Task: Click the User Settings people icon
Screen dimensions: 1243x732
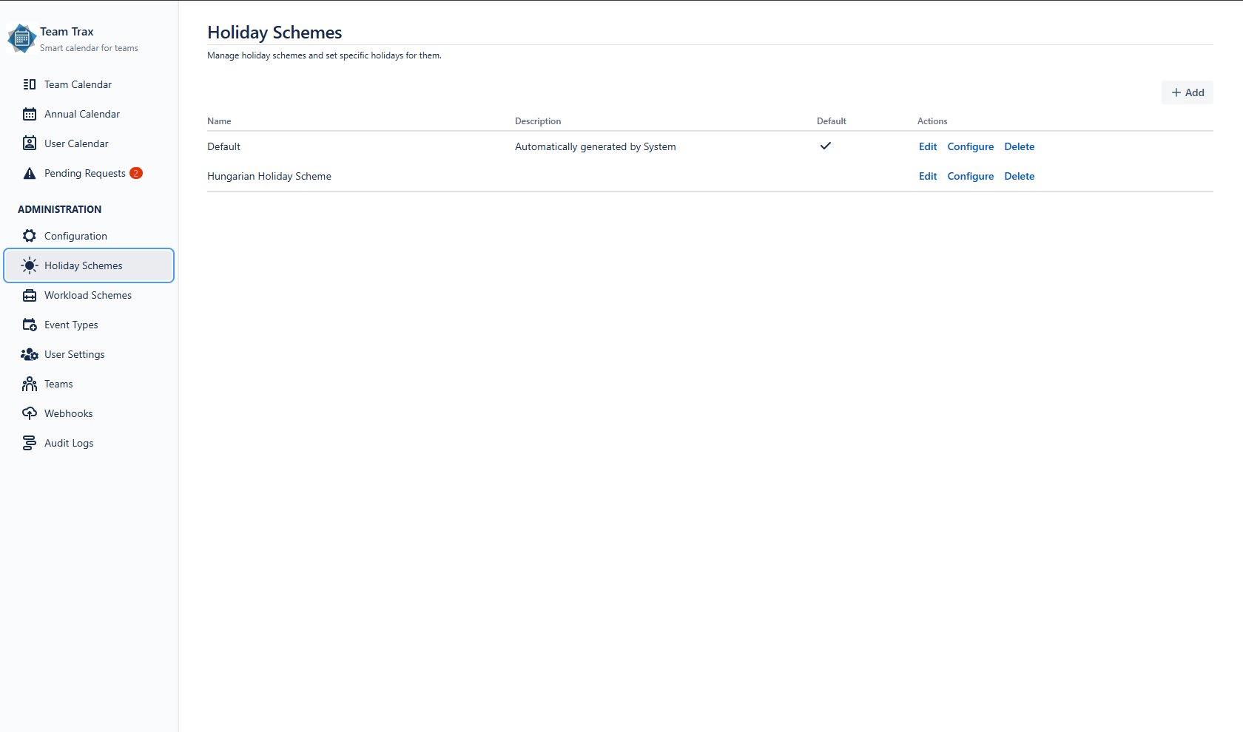Action: click(x=30, y=354)
